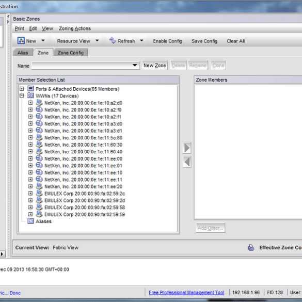Open the Print menu

20,28
